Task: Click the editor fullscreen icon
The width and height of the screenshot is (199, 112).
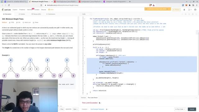Action: click(196, 14)
